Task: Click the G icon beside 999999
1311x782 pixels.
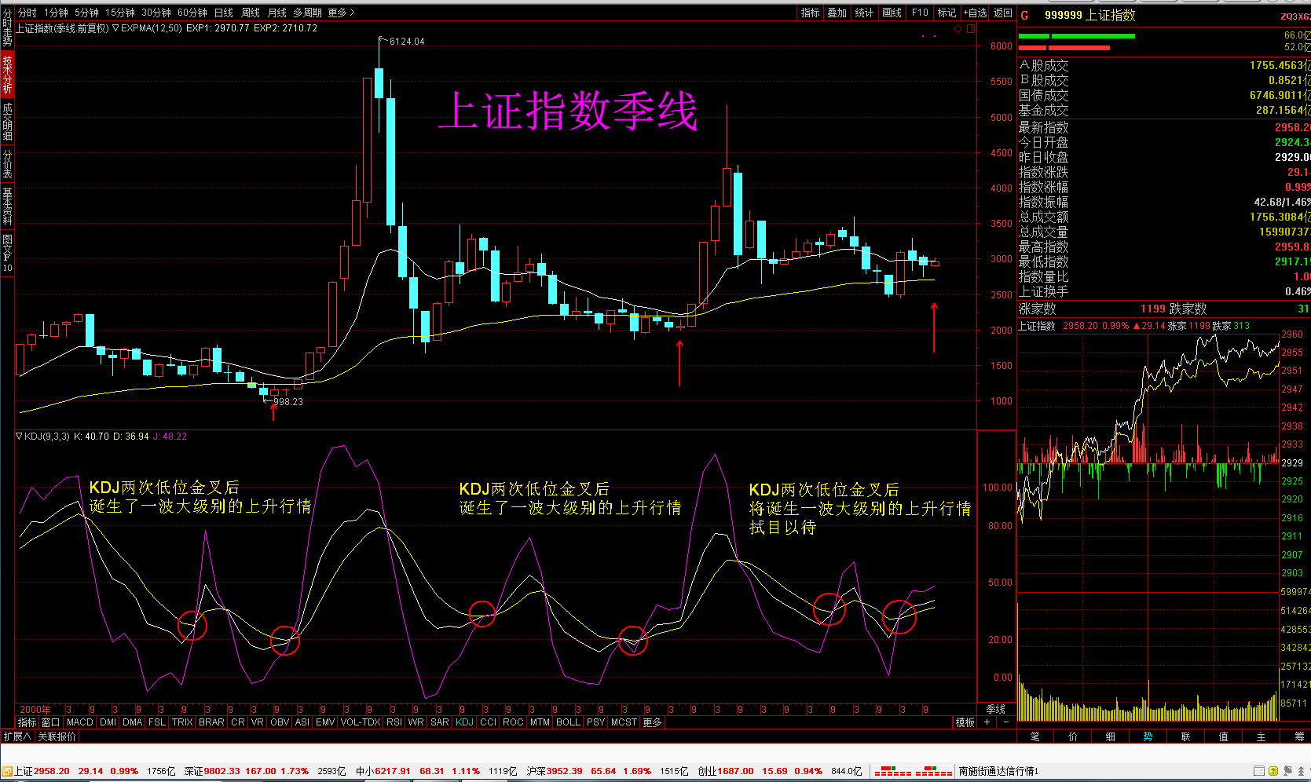Action: click(x=1025, y=15)
